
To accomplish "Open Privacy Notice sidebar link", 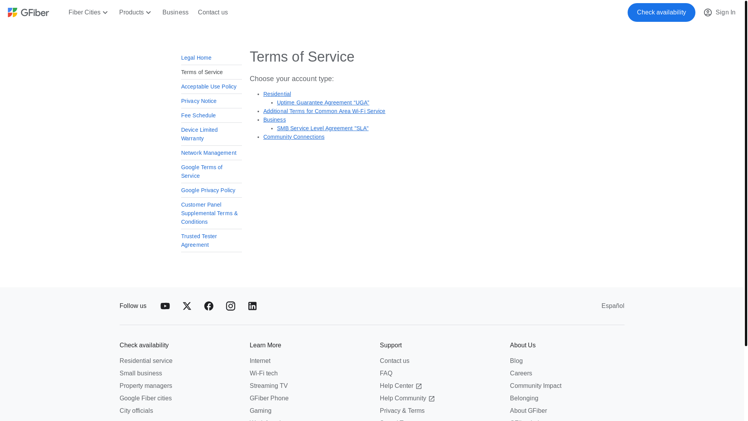I will [x=199, y=101].
